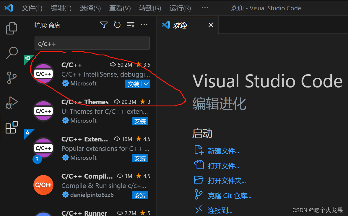The image size is (348, 216).
Task: Click the Open Folder icon under 启动
Action: point(199,180)
